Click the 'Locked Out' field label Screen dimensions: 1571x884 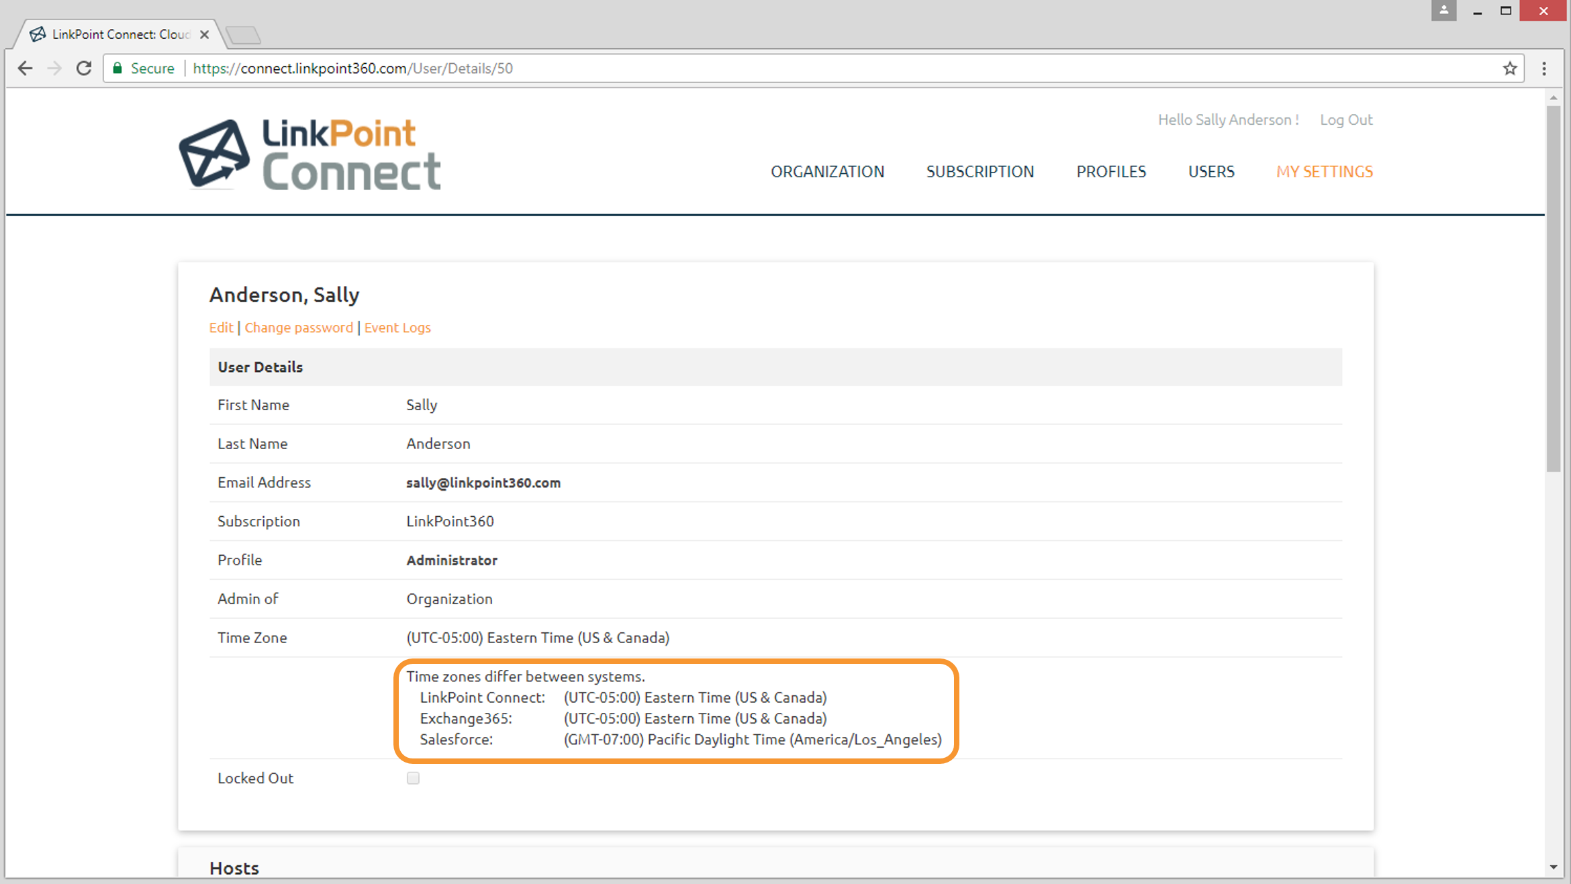tap(255, 778)
